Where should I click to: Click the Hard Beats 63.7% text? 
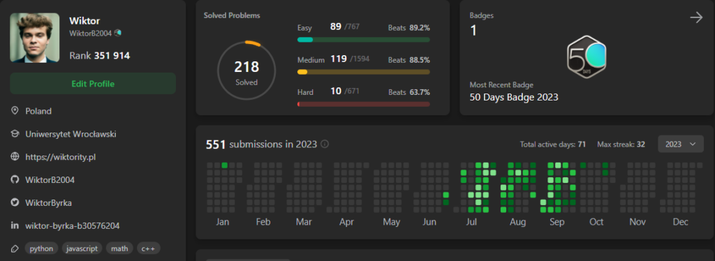tap(409, 92)
